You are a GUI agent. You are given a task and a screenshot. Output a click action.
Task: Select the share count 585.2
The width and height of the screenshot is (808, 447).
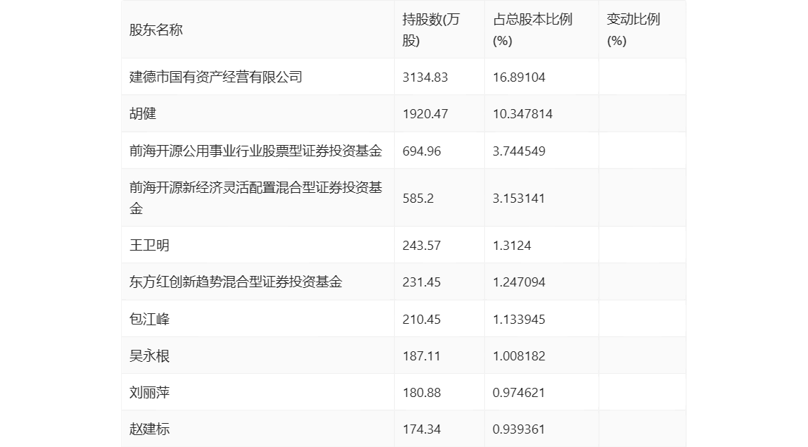tap(418, 199)
